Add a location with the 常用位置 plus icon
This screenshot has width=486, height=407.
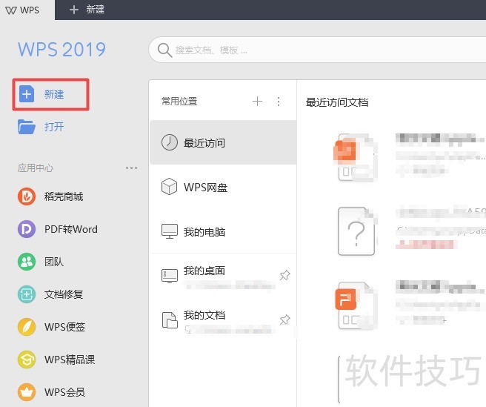tap(257, 101)
